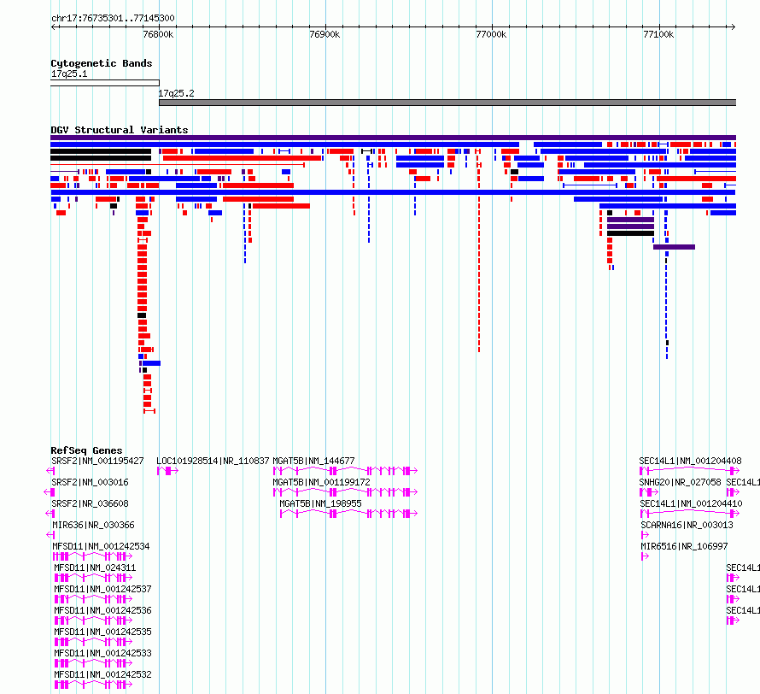Click the MFSD11|NM_001242536 gene label
This screenshot has width=760, height=694.
tap(102, 610)
